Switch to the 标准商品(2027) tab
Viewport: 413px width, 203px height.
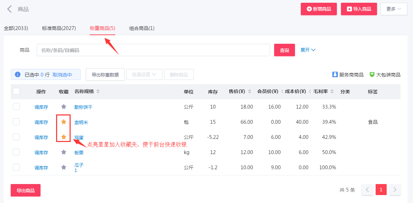click(x=59, y=28)
